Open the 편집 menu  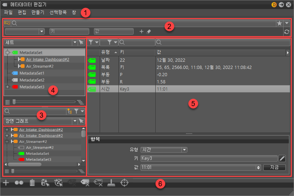(22, 13)
